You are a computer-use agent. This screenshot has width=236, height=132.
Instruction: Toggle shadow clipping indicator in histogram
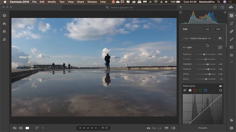[x=180, y=12]
